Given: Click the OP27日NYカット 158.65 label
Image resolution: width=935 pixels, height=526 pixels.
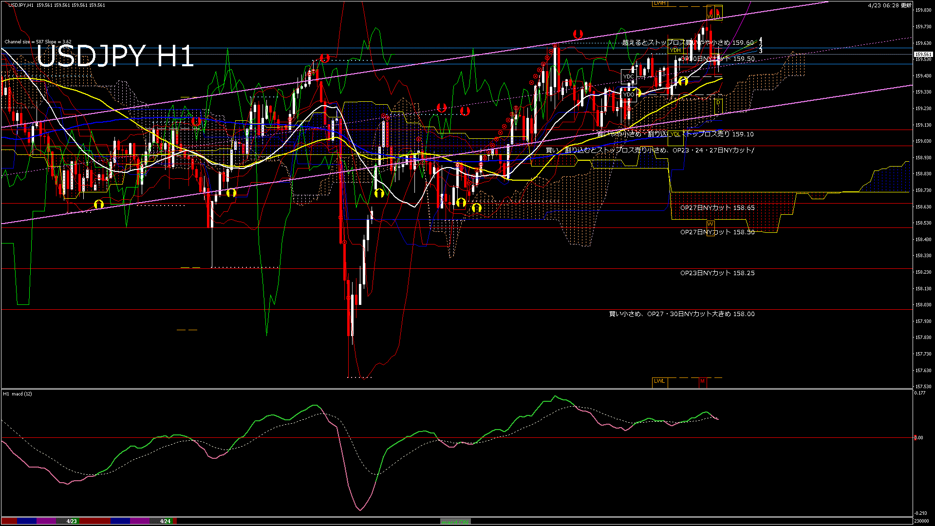Looking at the screenshot, I should click(717, 208).
